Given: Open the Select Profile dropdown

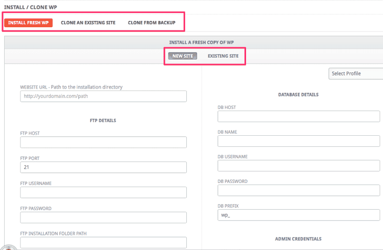Looking at the screenshot, I should pos(356,73).
